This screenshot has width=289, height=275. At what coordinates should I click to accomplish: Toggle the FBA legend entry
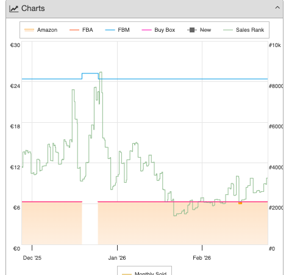81,30
